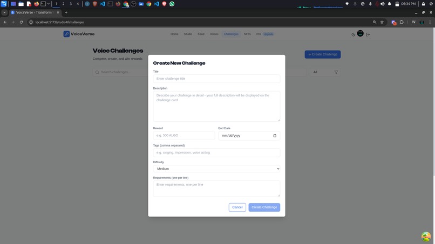The width and height of the screenshot is (435, 244).
Task: Click the volume speaker tray icon
Action: 383,4
